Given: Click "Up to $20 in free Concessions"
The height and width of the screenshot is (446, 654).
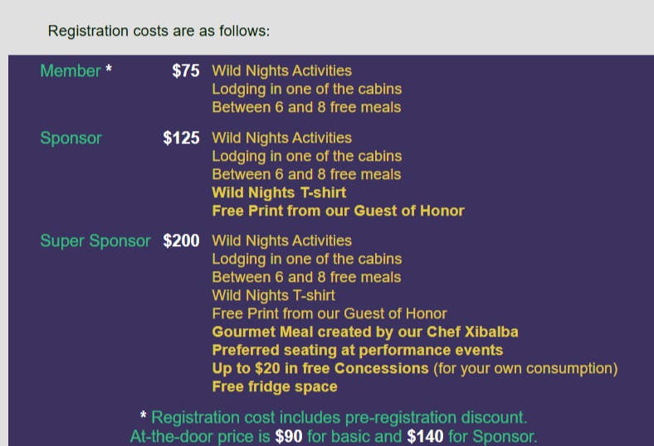Looking at the screenshot, I should click(320, 368).
